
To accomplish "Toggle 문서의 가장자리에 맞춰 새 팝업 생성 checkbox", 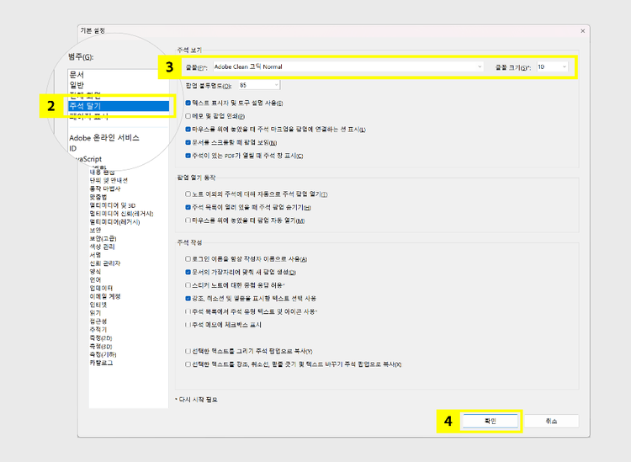I will point(188,272).
